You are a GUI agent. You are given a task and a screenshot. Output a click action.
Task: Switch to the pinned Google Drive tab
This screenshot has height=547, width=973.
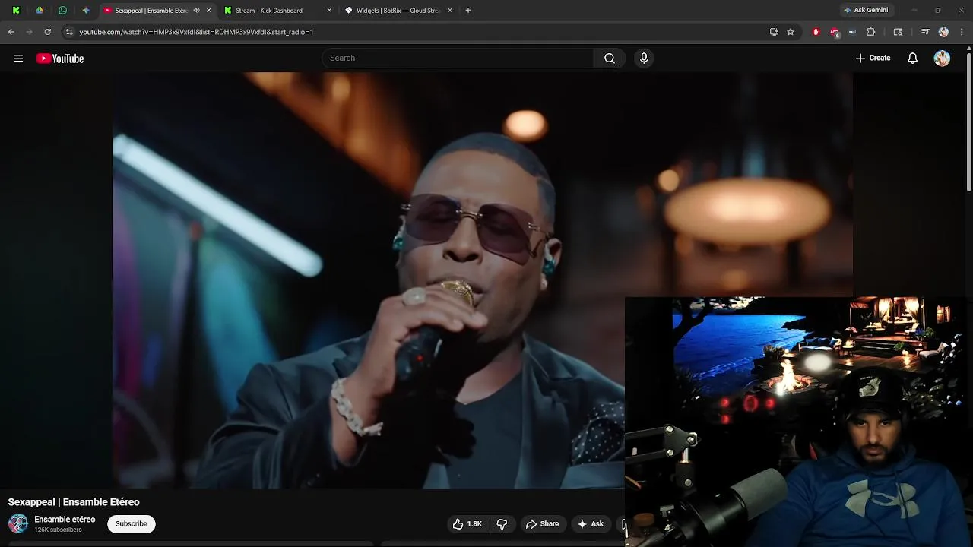click(x=40, y=11)
